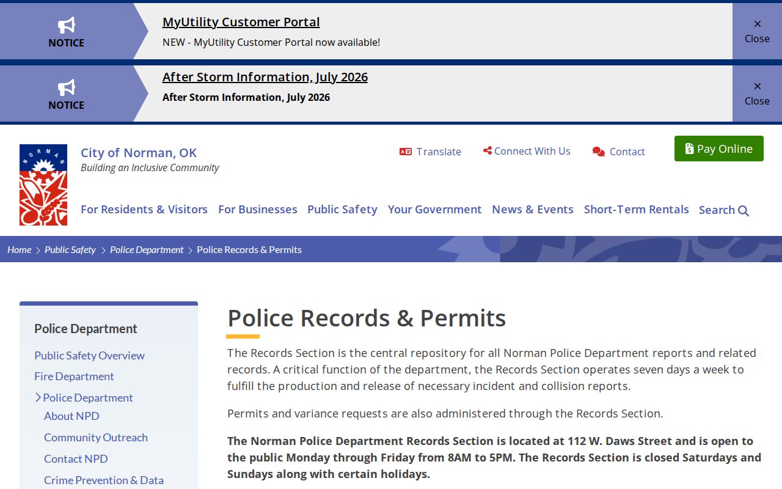Open Fire Department in sidebar
The width and height of the screenshot is (782, 489).
(74, 376)
